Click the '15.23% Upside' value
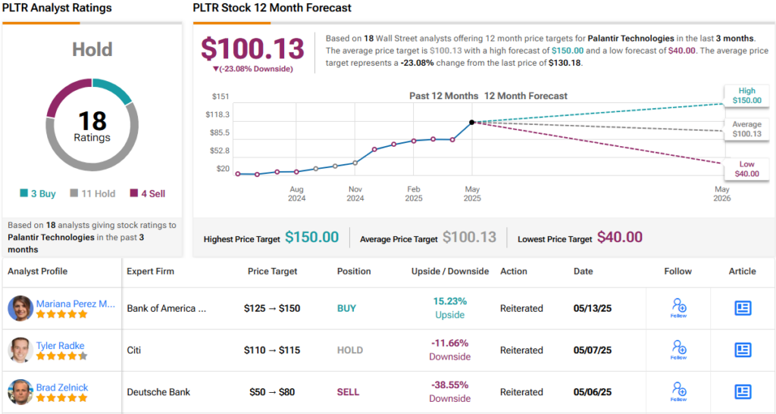This screenshot has width=776, height=414. (x=450, y=308)
